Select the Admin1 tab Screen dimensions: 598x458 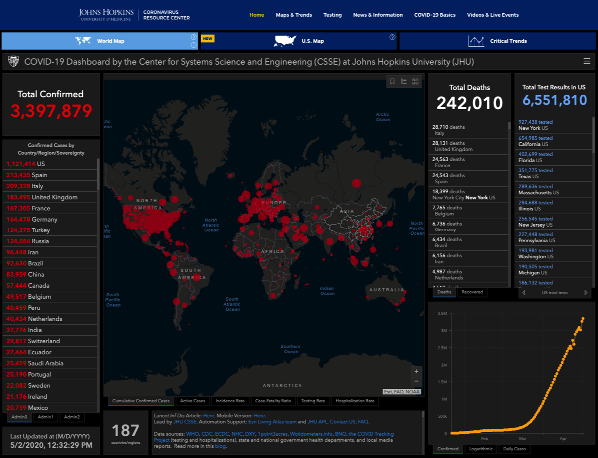[46, 417]
